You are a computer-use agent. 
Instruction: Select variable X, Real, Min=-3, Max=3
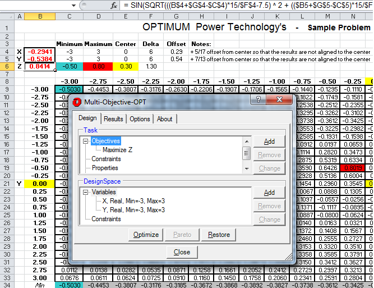(133, 201)
